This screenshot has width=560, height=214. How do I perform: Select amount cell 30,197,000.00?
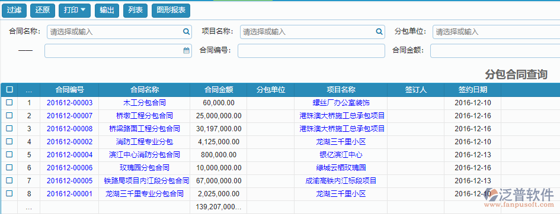click(x=219, y=128)
